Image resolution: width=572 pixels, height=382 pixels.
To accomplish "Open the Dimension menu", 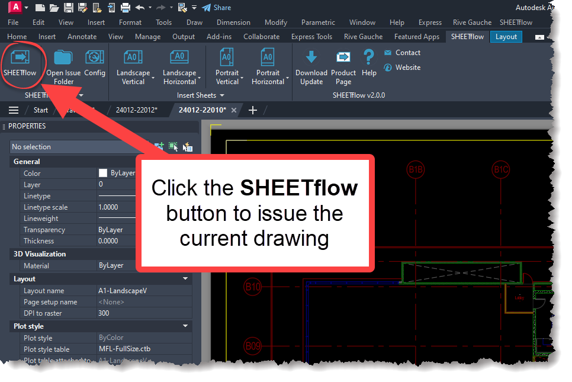I will (x=233, y=23).
